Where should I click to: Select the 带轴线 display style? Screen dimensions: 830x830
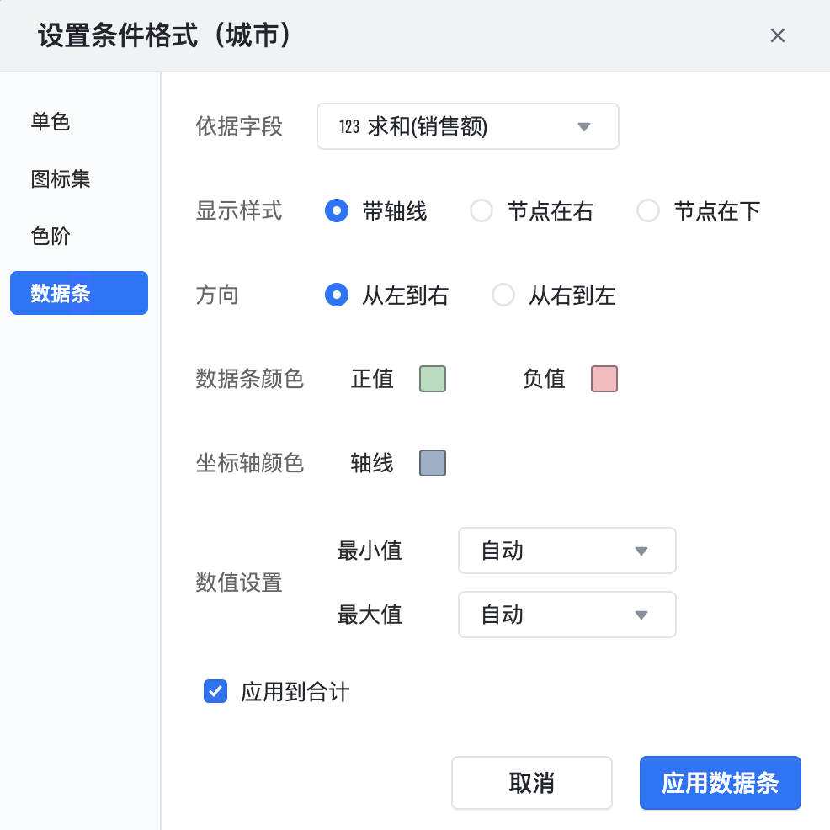coord(337,210)
